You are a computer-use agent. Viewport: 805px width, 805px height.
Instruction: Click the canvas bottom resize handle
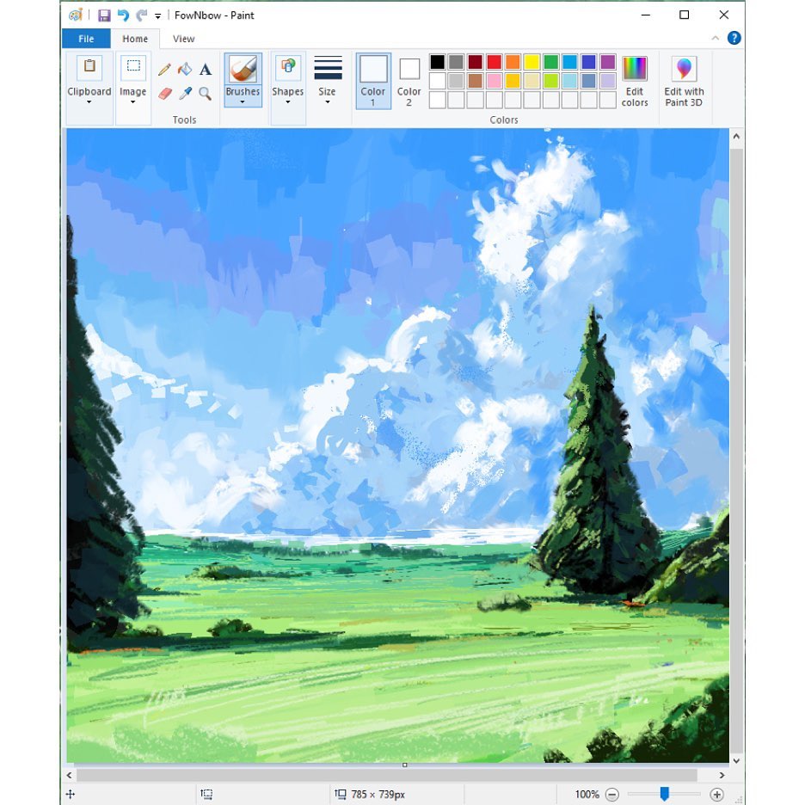(404, 765)
